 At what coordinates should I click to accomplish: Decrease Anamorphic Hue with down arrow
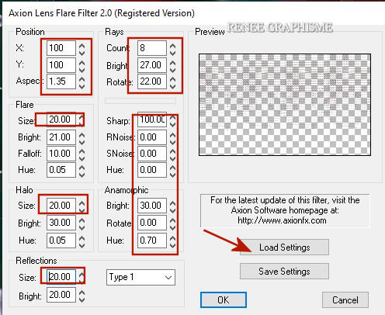172,245
